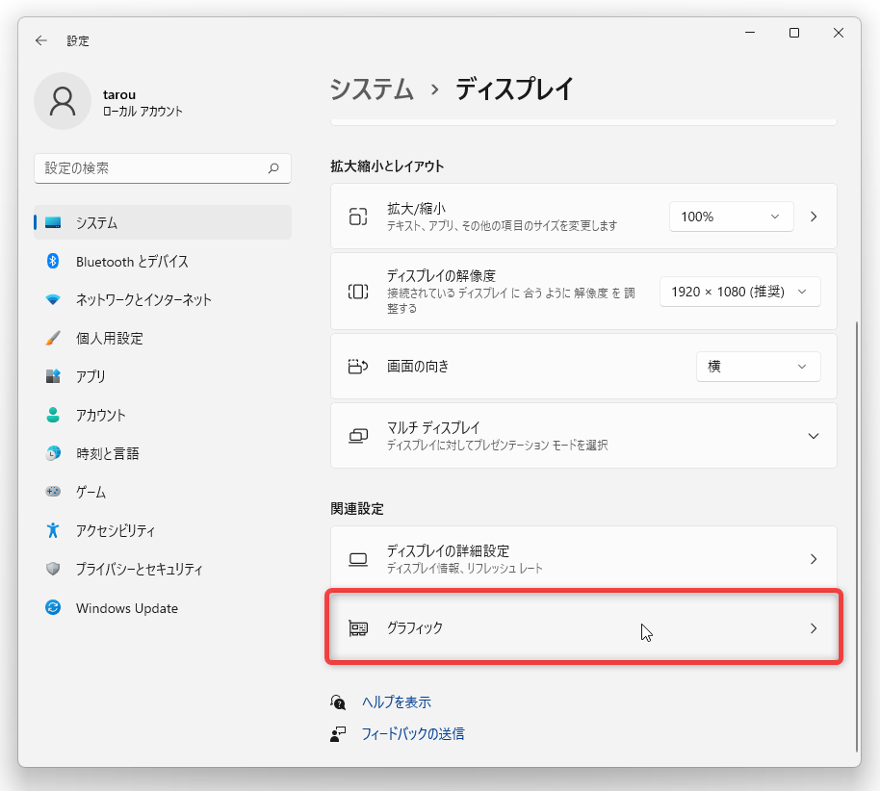This screenshot has height=791, width=880.
Task: Open the 拡大/縮小 details chevron
Action: pyautogui.click(x=814, y=217)
